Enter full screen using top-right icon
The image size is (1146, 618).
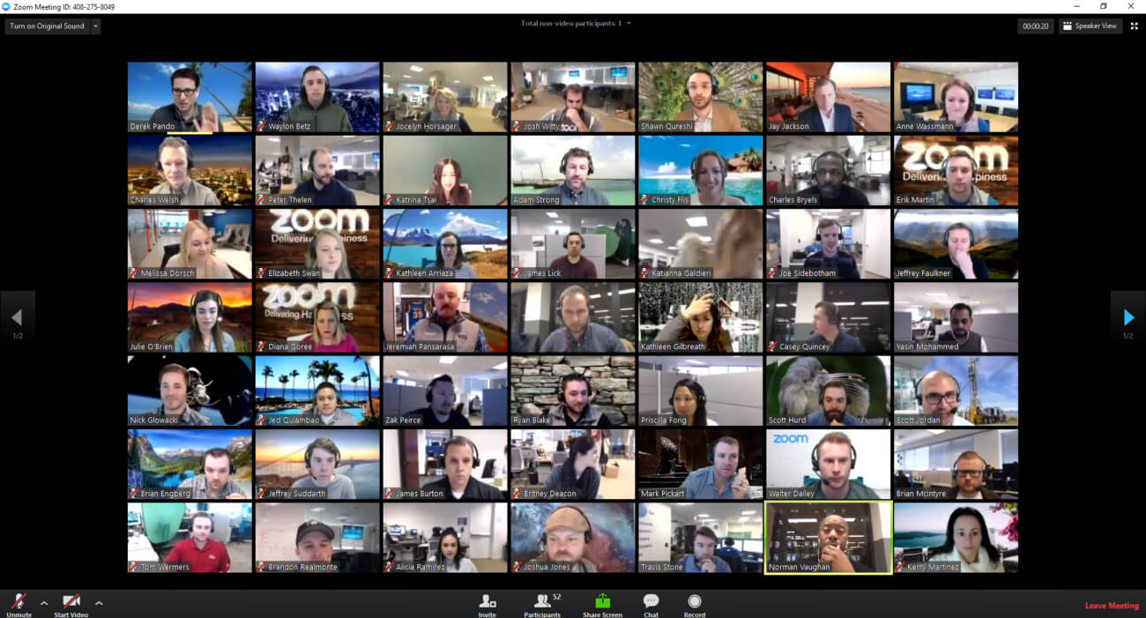tap(1134, 26)
